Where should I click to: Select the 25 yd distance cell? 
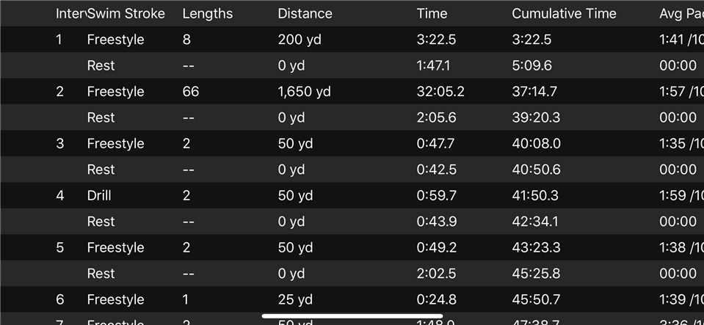[295, 299]
